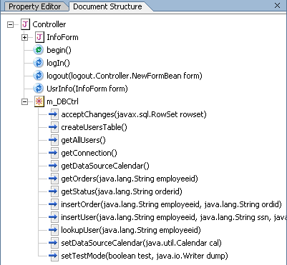Click the insertOrder method arrow icon
287x265 pixels.
(54, 204)
